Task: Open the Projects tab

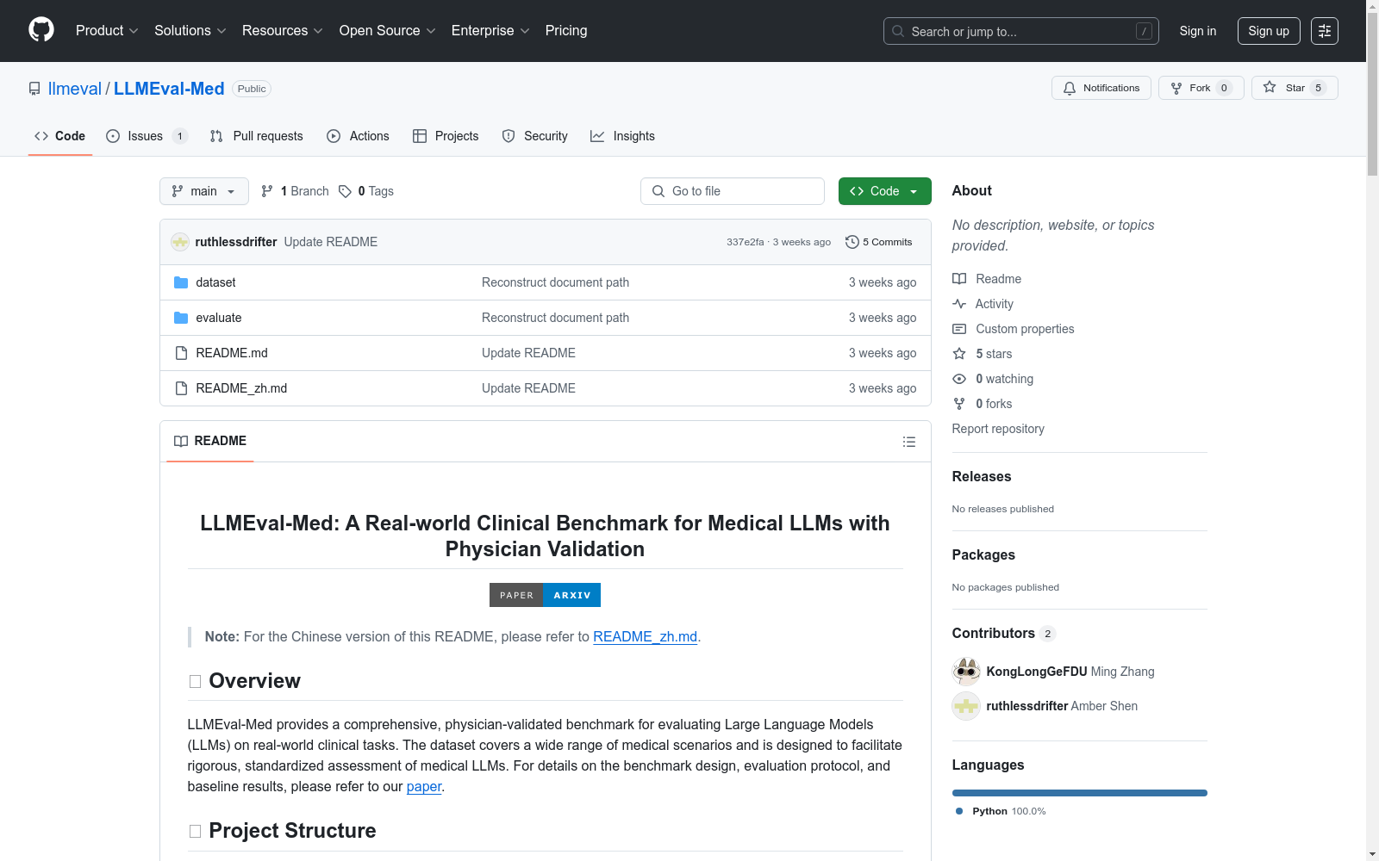Action: pyautogui.click(x=446, y=136)
